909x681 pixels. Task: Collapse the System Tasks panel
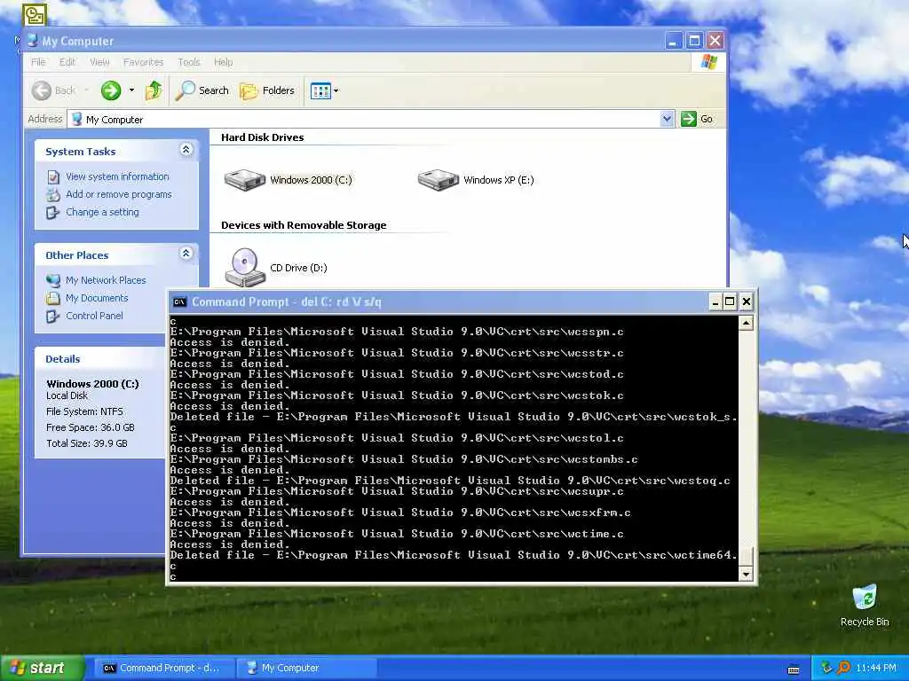[186, 150]
